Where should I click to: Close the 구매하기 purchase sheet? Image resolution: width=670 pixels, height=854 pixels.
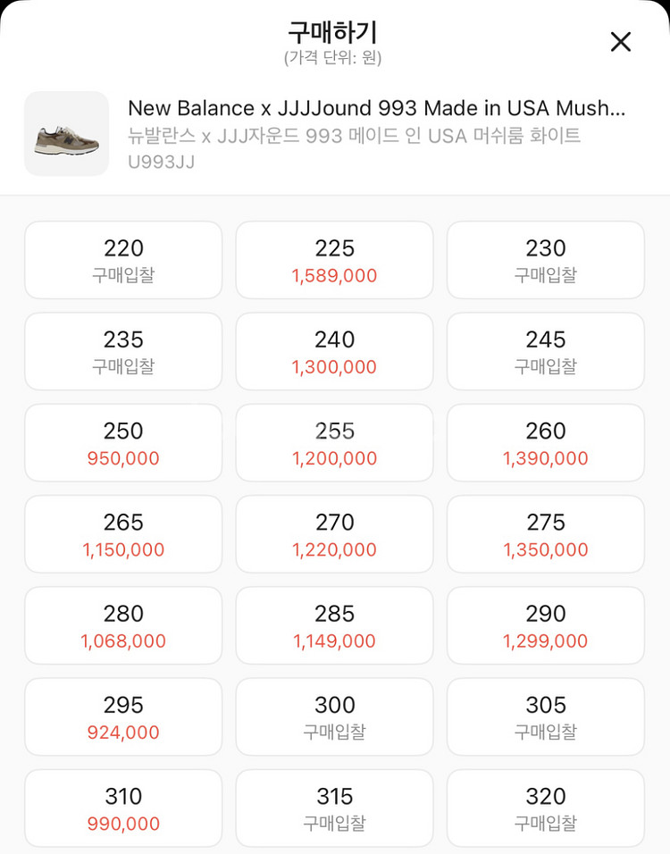621,42
